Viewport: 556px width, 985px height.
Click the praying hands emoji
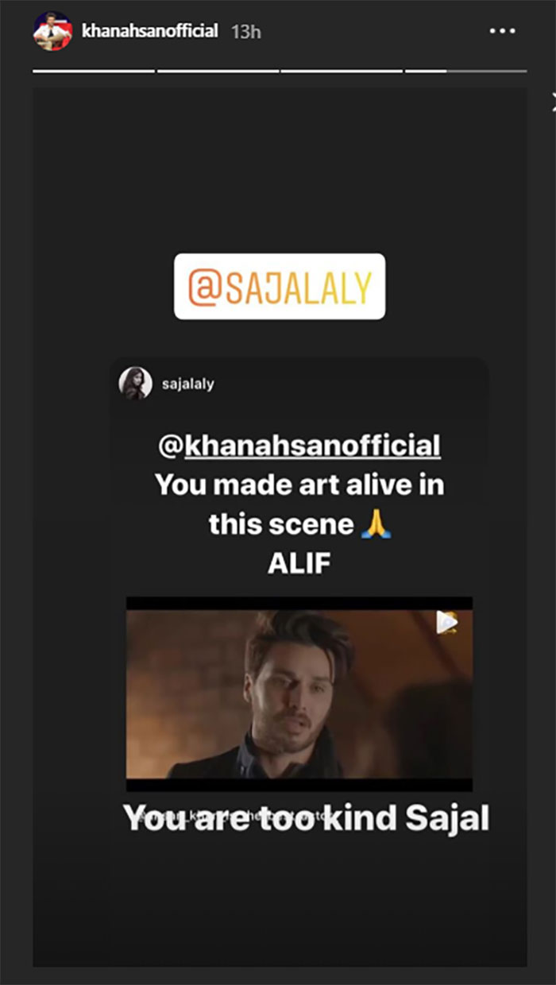pyautogui.click(x=376, y=524)
